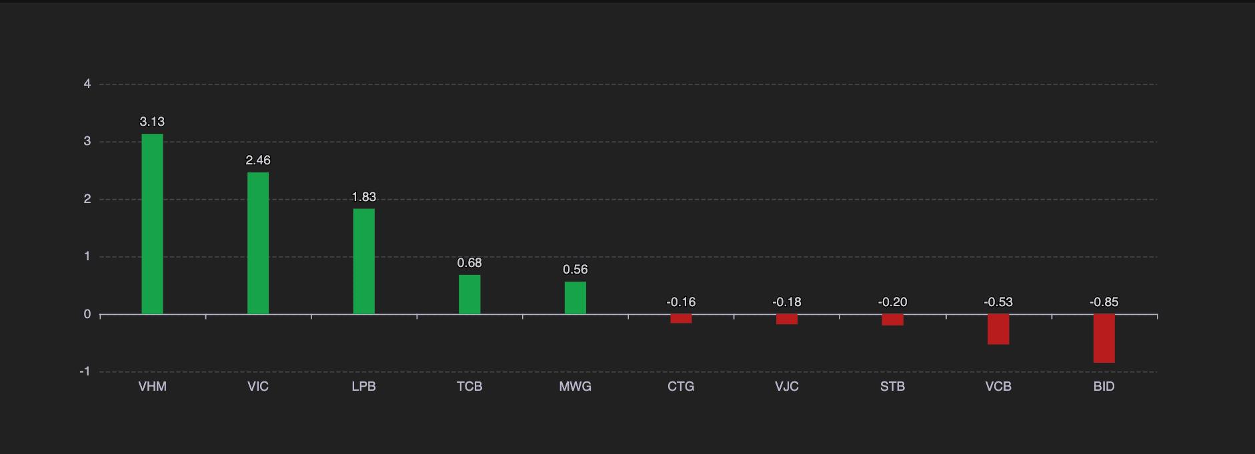The height and width of the screenshot is (454, 1255).
Task: Select the -0.18 value label
Action: tap(787, 302)
